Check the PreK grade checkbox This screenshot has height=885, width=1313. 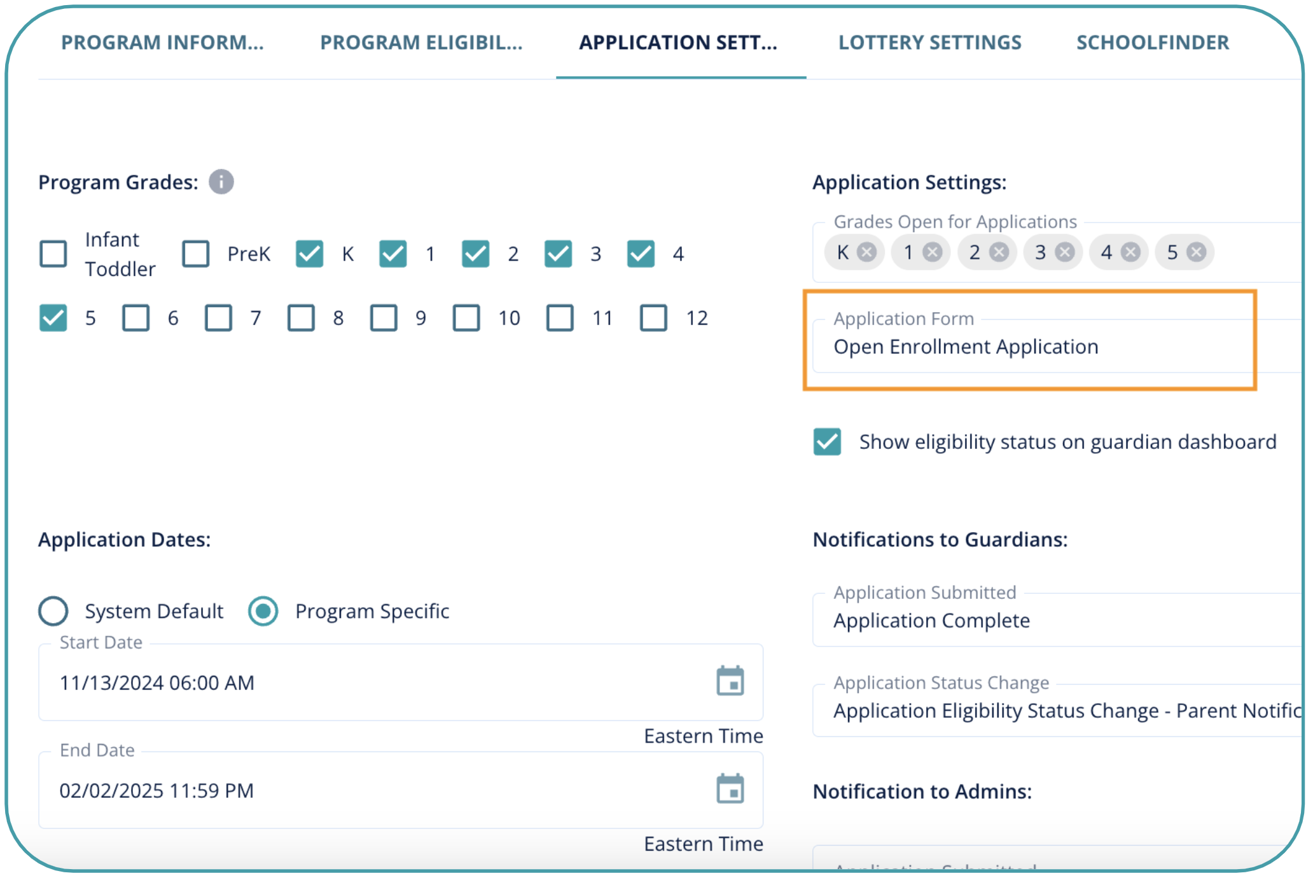[196, 254]
